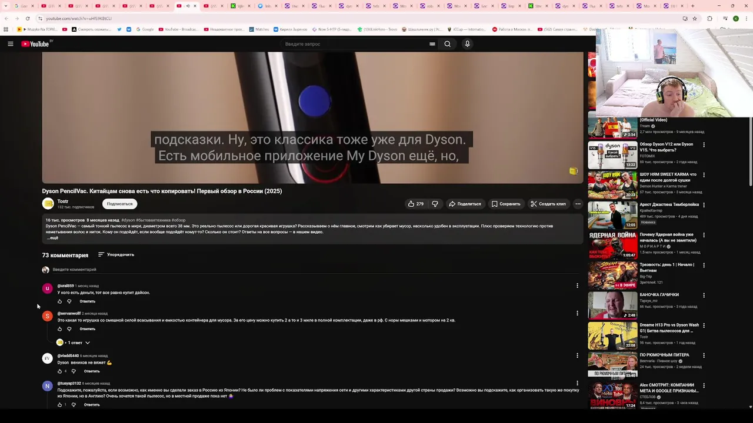Focus the Введите комментарий comment box
This screenshot has width=753, height=423.
(x=315, y=270)
